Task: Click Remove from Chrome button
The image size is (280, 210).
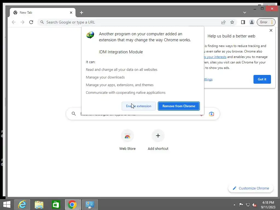Action: [x=179, y=106]
